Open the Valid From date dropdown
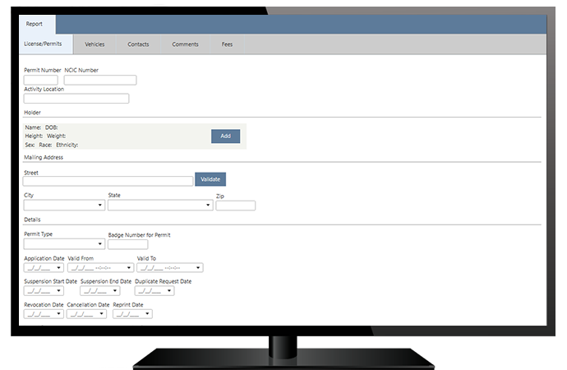 tap(129, 267)
